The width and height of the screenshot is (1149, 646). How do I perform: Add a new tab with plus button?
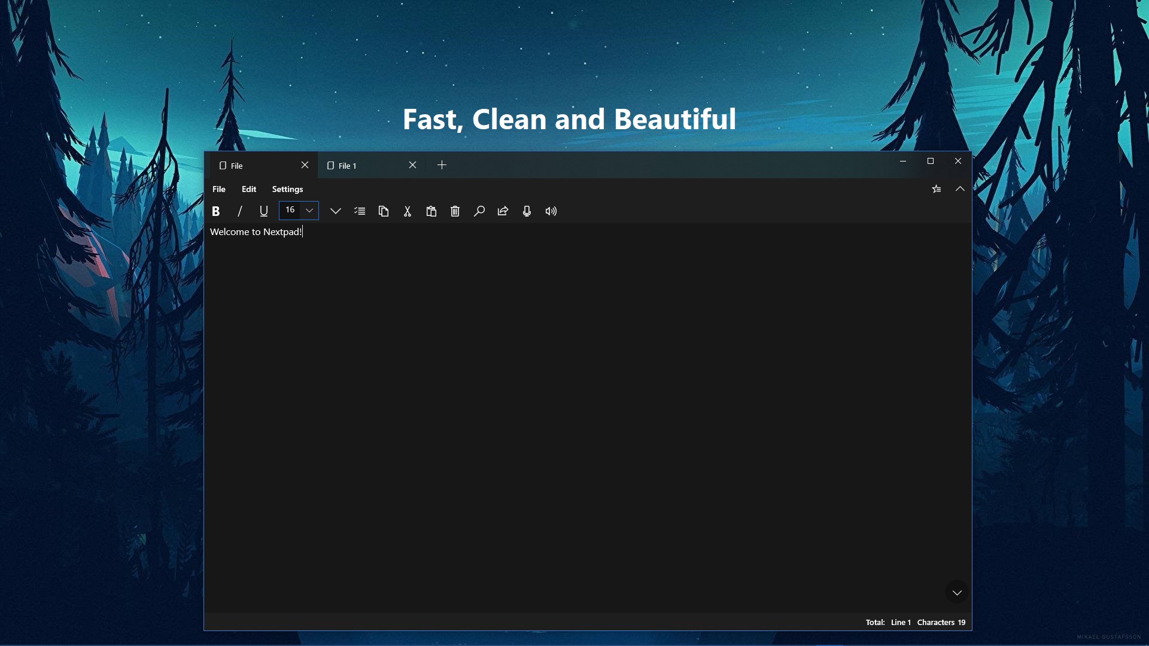click(442, 165)
